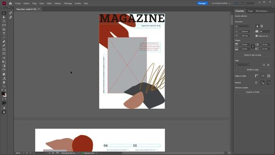
Task: Open the Fichier menu
Action: click(x=18, y=3)
